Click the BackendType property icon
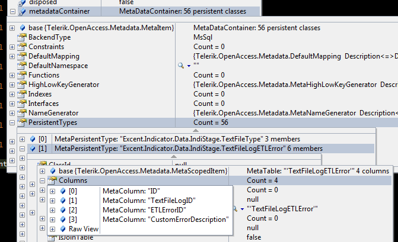Image resolution: width=398 pixels, height=242 pixels. point(23,37)
